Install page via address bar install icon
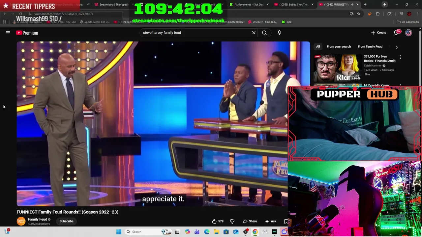422x237 pixels. (x=351, y=14)
